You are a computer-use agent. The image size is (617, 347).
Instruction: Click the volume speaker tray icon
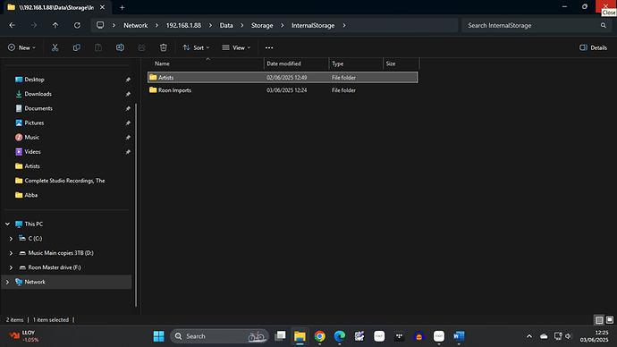[568, 336]
